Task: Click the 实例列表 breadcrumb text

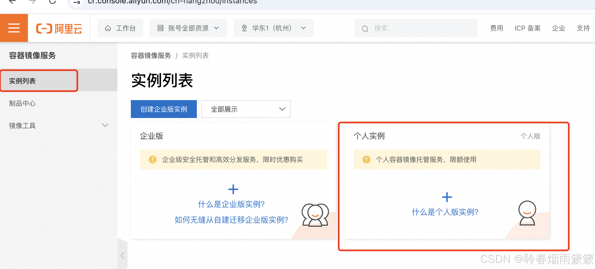Action: point(195,56)
